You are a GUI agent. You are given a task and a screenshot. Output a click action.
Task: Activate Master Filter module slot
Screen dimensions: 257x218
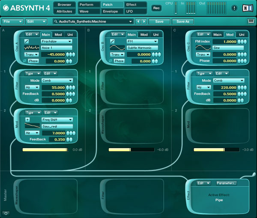click(131, 196)
